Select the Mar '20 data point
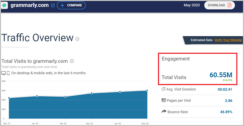 (x=92, y=93)
